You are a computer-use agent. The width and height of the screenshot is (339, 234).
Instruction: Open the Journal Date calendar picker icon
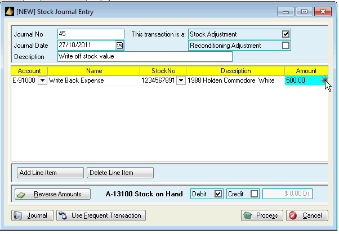(x=119, y=46)
